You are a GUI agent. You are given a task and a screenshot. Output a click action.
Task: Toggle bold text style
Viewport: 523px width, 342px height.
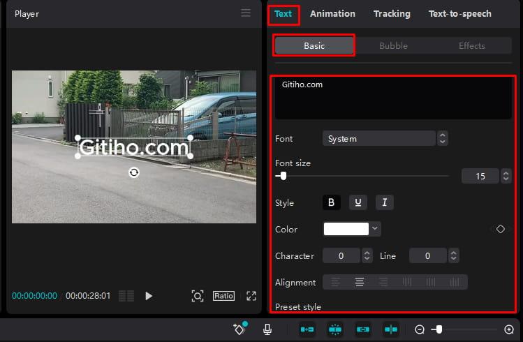(x=331, y=202)
